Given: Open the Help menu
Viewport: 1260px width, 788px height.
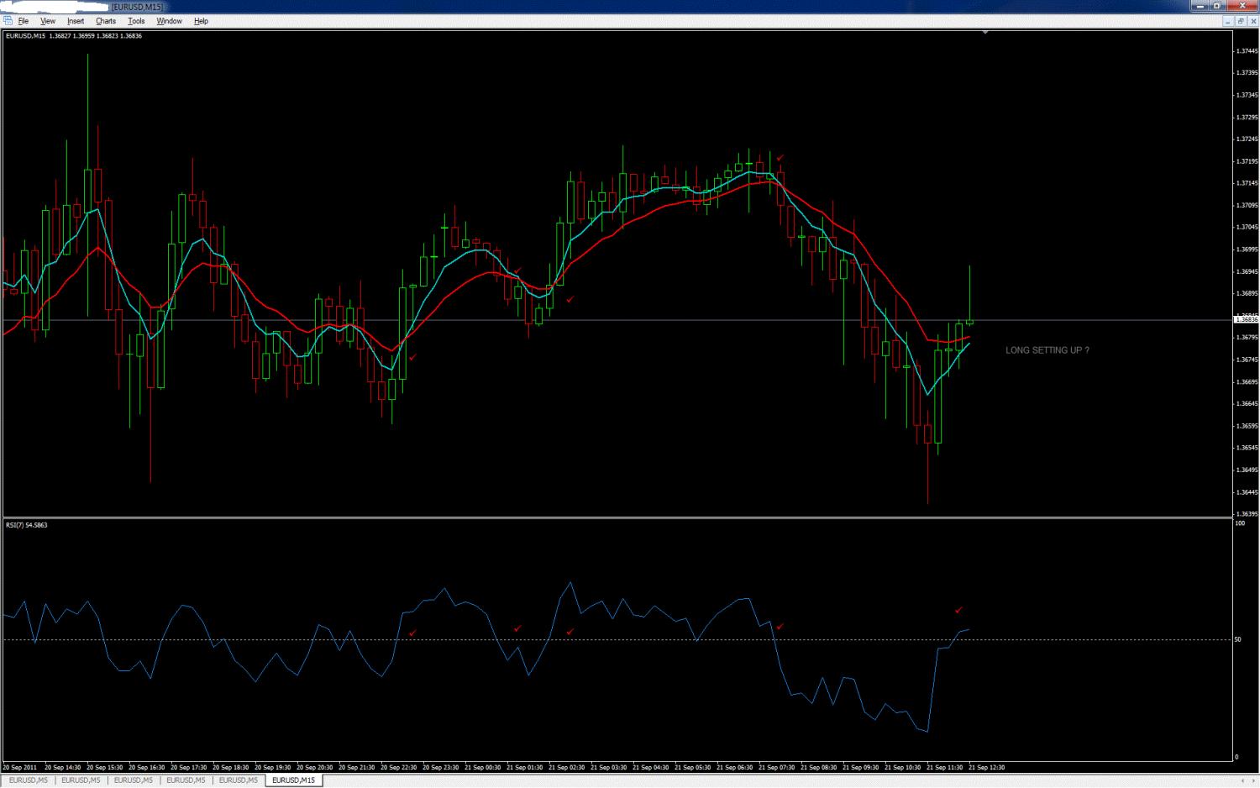Looking at the screenshot, I should point(201,21).
